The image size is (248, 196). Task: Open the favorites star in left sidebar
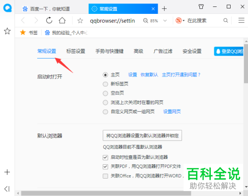[x=7, y=31]
